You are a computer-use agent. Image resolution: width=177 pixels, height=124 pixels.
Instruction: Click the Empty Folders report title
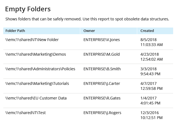28,9
